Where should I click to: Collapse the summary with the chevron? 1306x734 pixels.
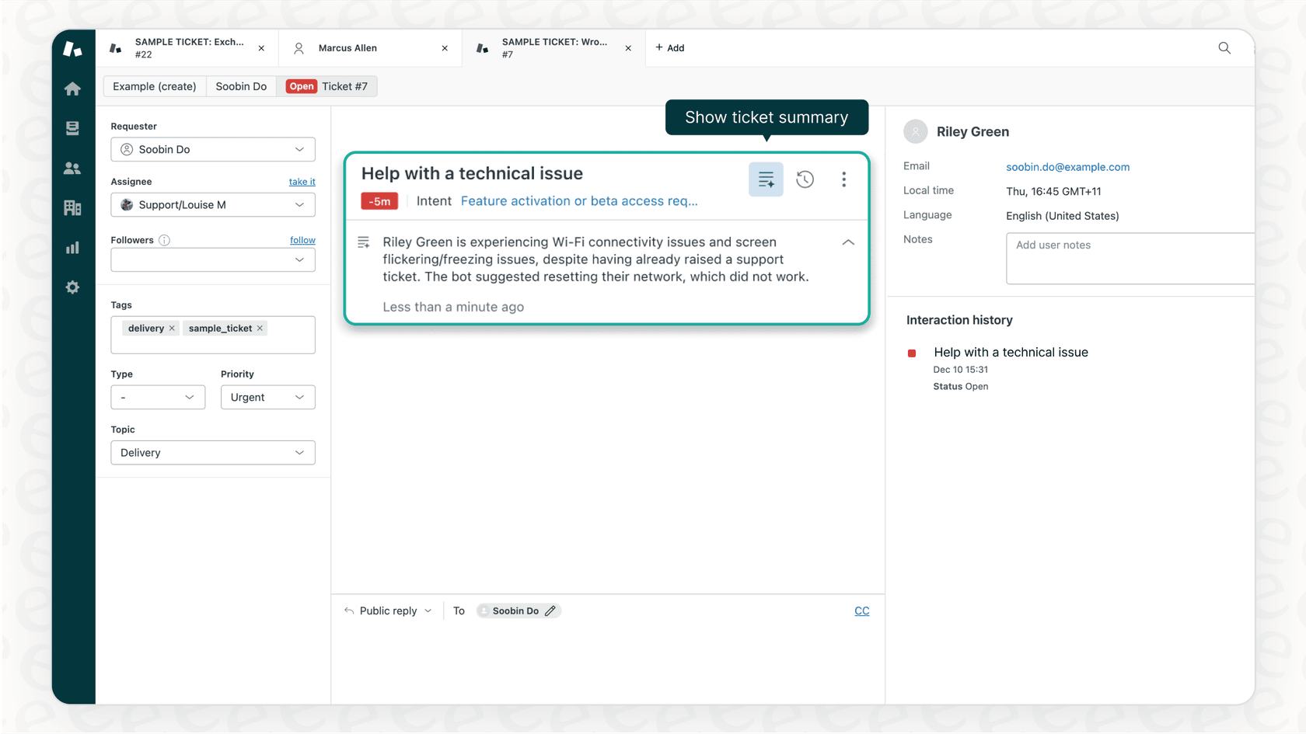pos(848,242)
